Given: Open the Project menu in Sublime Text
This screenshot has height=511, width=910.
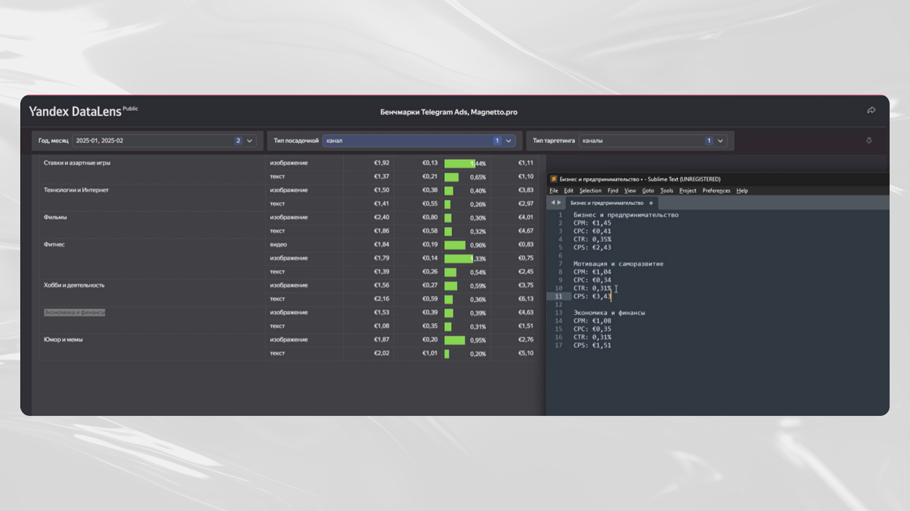Looking at the screenshot, I should [688, 191].
